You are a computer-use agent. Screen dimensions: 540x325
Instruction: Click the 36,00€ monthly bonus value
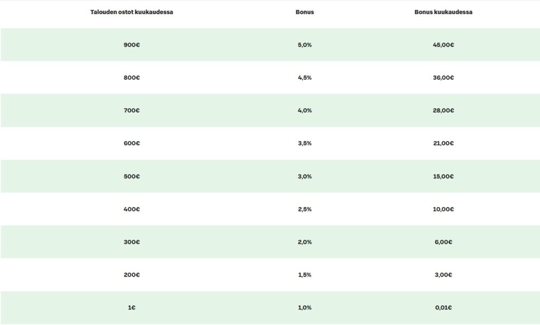[443, 78]
